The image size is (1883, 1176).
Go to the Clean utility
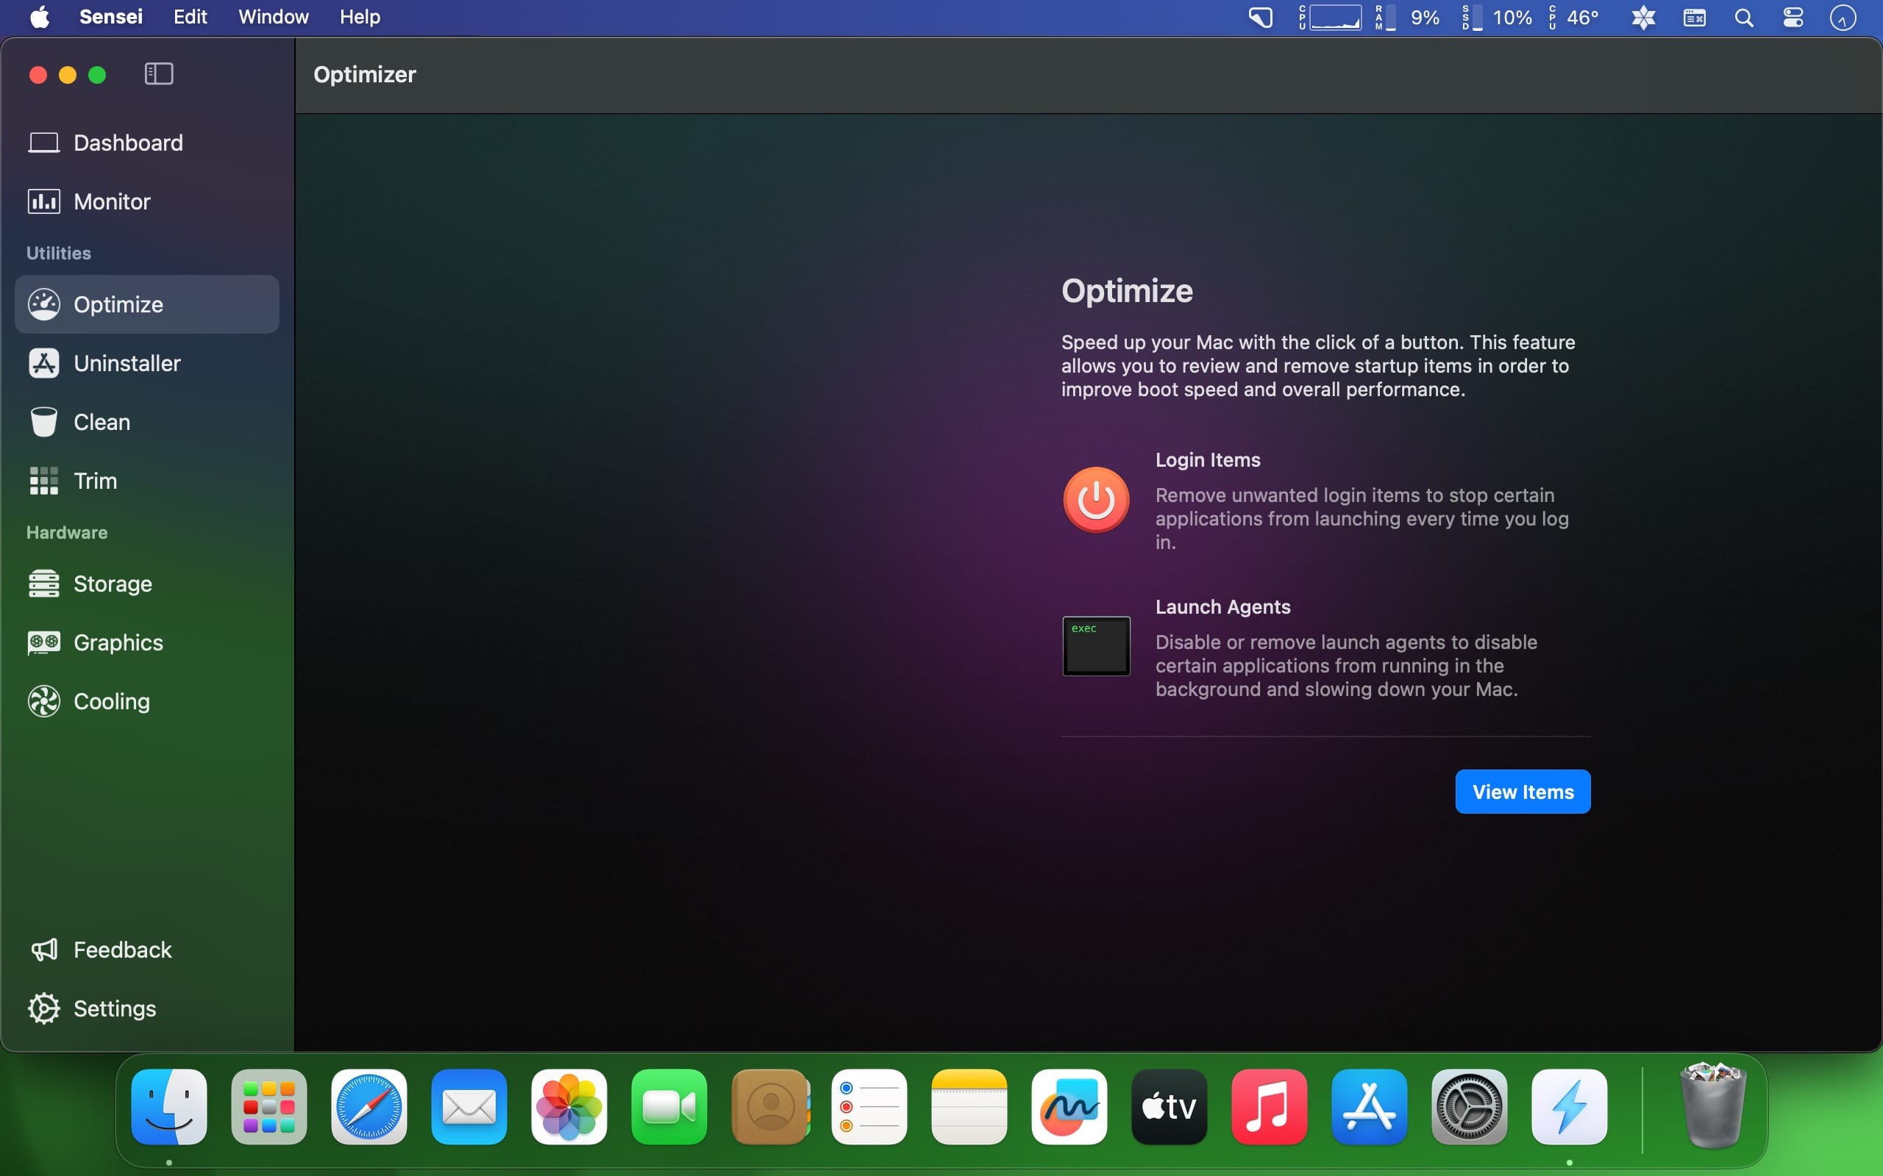tap(102, 423)
